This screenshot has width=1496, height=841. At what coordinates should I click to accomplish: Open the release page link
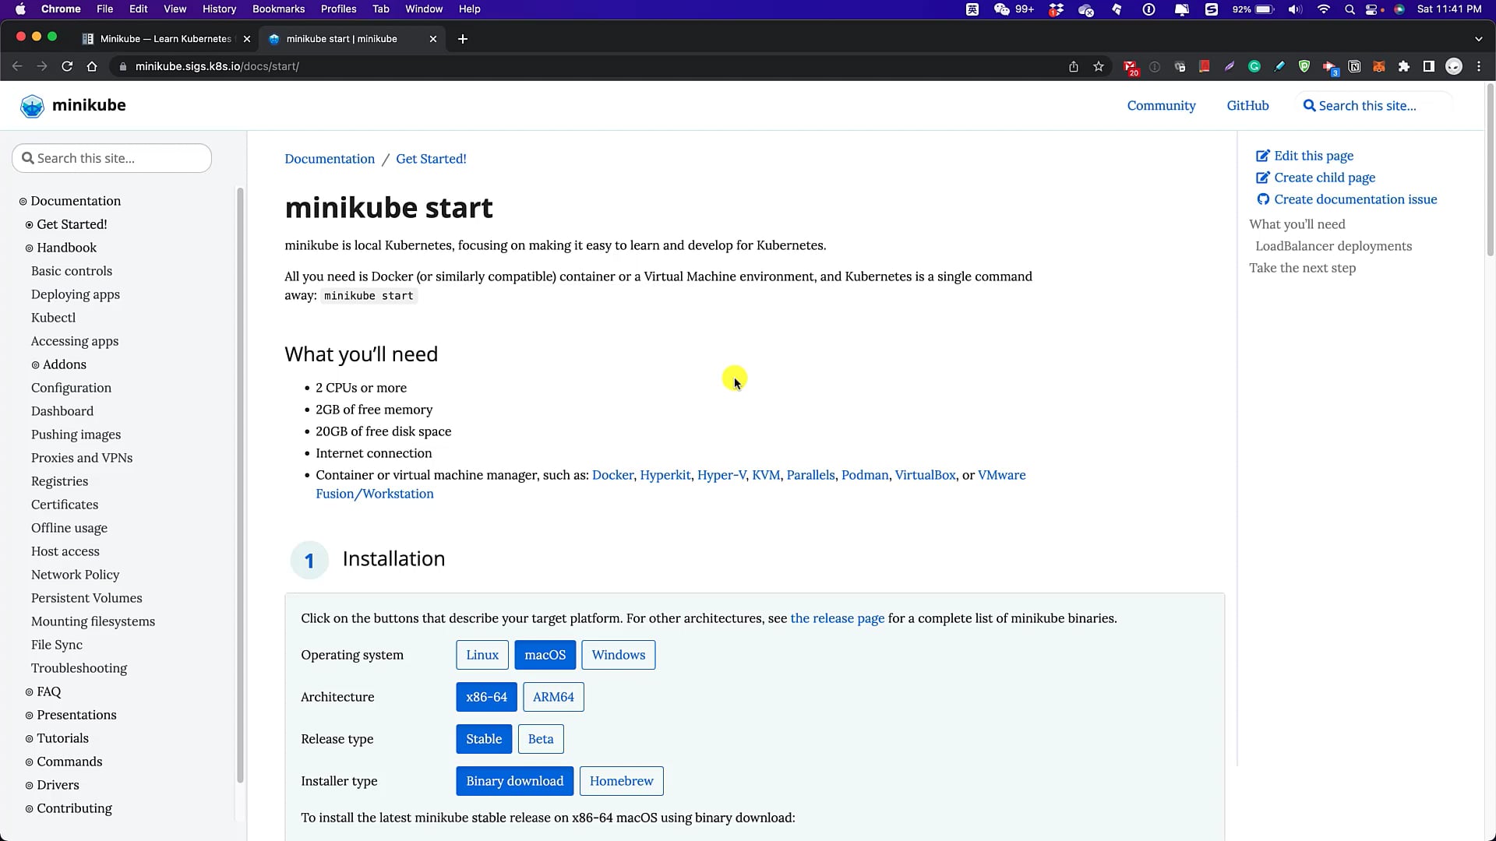pyautogui.click(x=837, y=618)
